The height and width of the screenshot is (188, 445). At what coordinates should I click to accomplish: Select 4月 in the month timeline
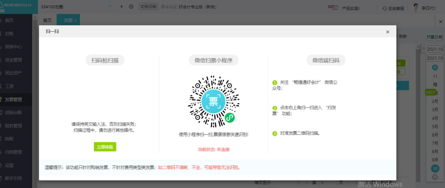click(435, 118)
